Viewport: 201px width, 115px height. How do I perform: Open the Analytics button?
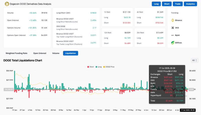point(190,4)
